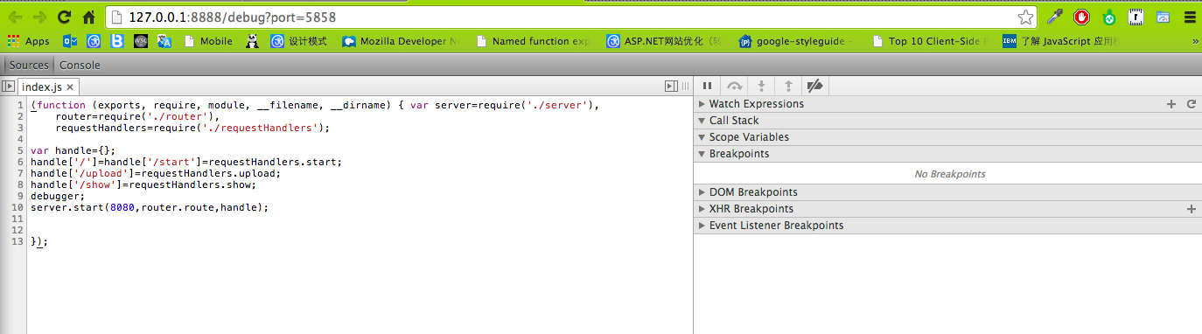Screen dimensions: 1202x334
Task: Open the green extension icon in toolbar
Action: 1109,17
